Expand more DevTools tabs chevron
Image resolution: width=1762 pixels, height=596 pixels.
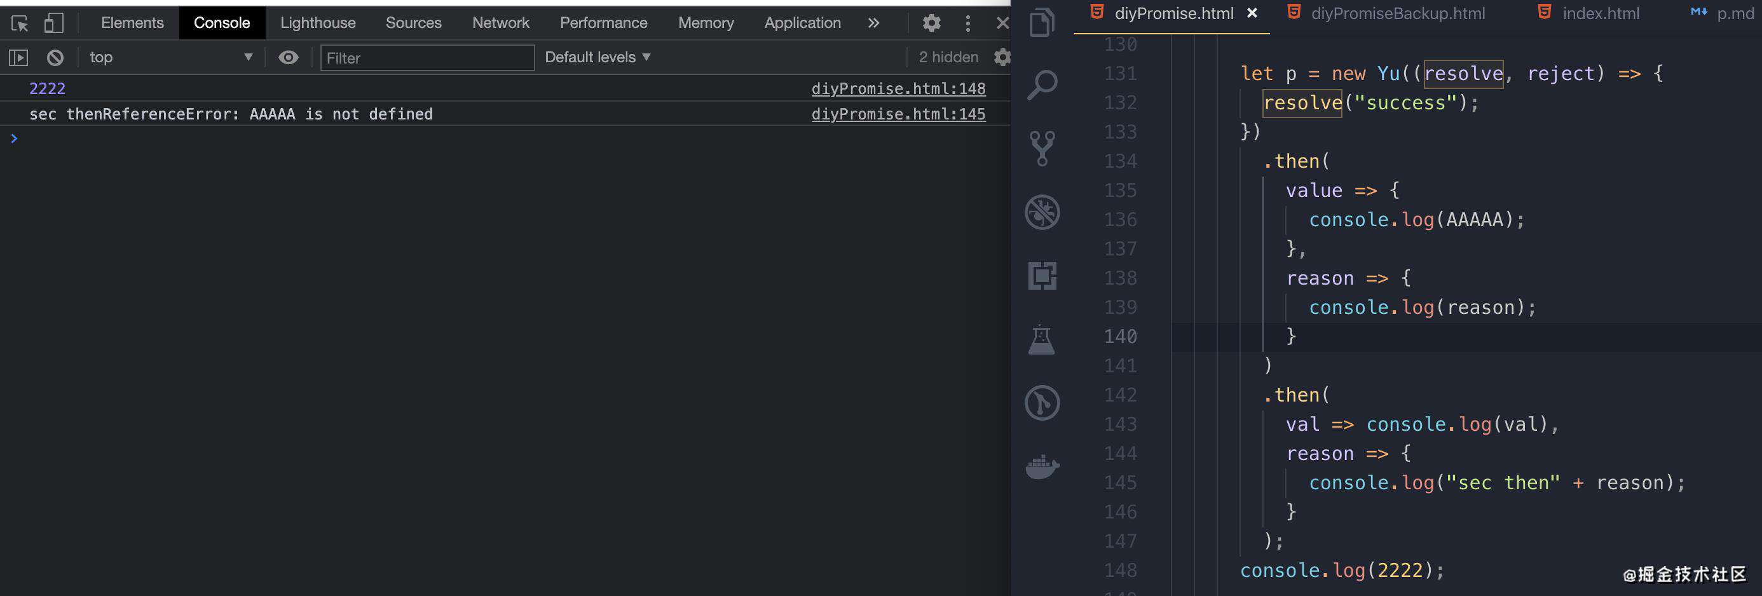(873, 22)
